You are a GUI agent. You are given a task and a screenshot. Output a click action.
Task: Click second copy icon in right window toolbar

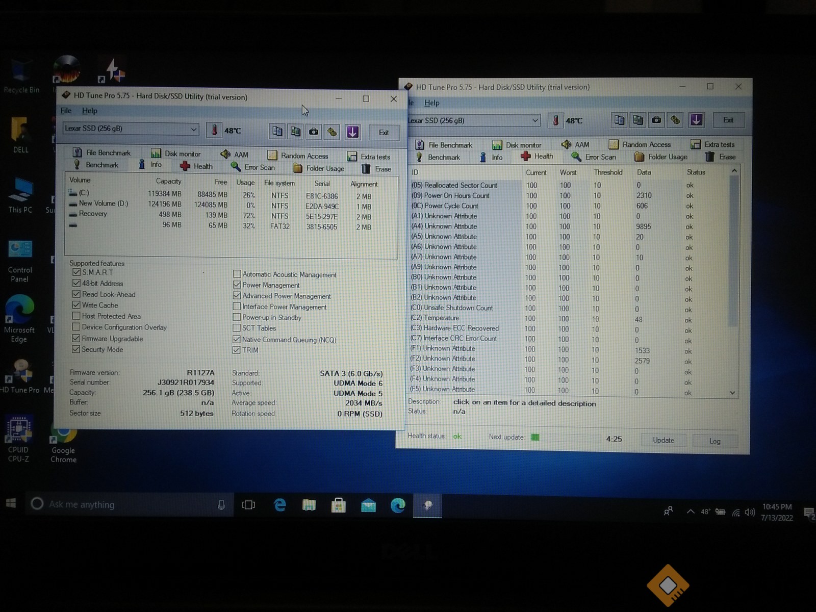[638, 120]
